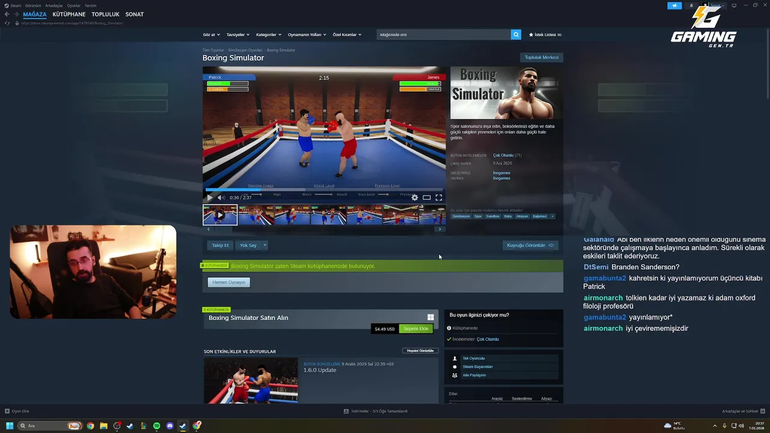Expand the Kategoriler dropdown
770x433 pixels.
[268, 35]
